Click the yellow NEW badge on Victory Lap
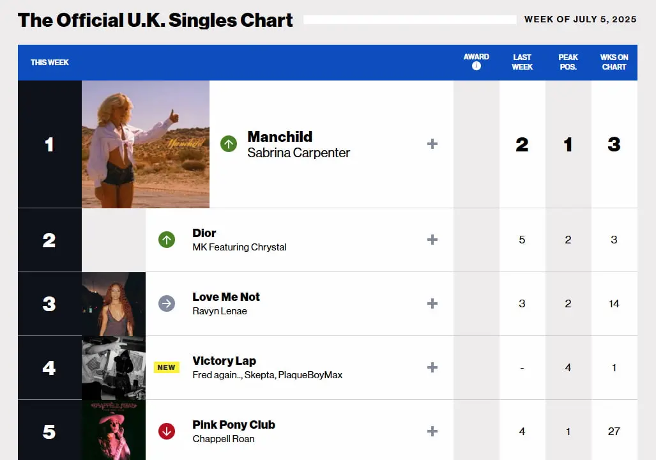The image size is (656, 460). tap(166, 367)
